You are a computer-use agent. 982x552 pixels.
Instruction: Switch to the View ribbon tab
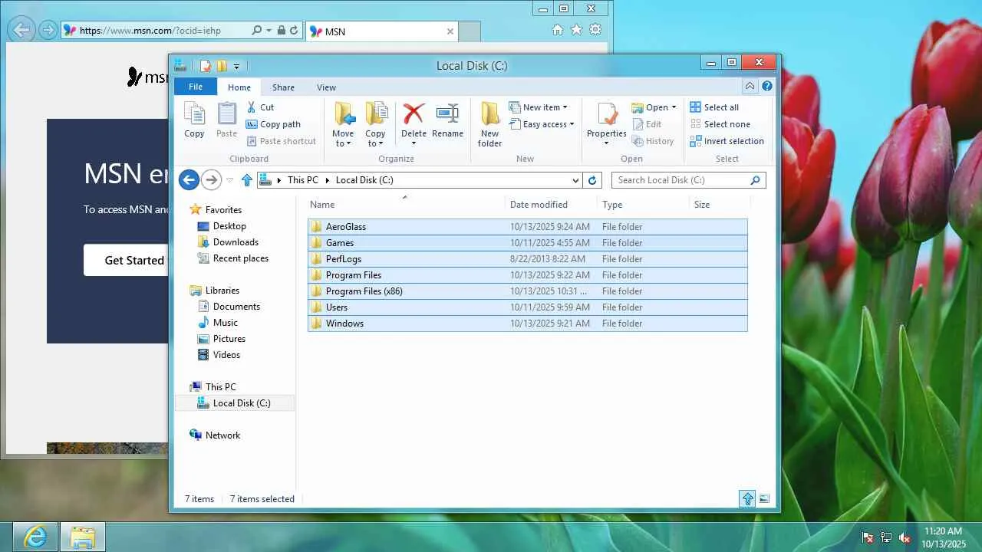(x=327, y=87)
